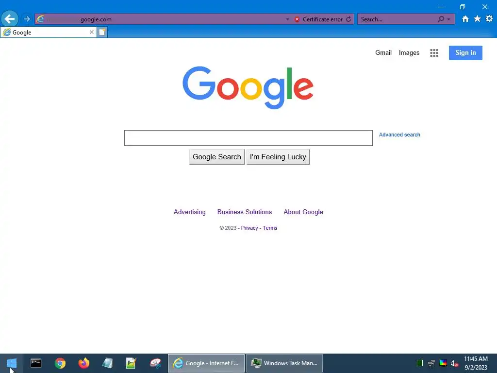Open the taskbar clock showing 11:45 AM
Screen dimensions: 497x373
476,363
